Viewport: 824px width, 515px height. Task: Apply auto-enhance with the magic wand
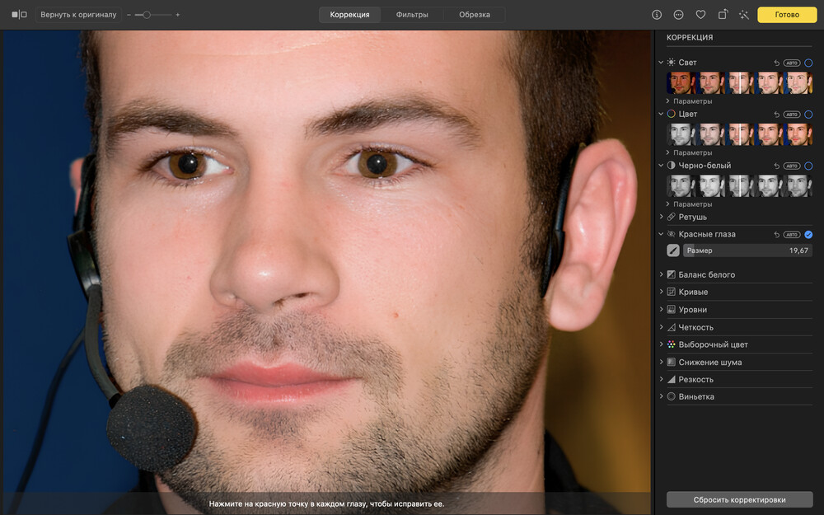coord(744,15)
